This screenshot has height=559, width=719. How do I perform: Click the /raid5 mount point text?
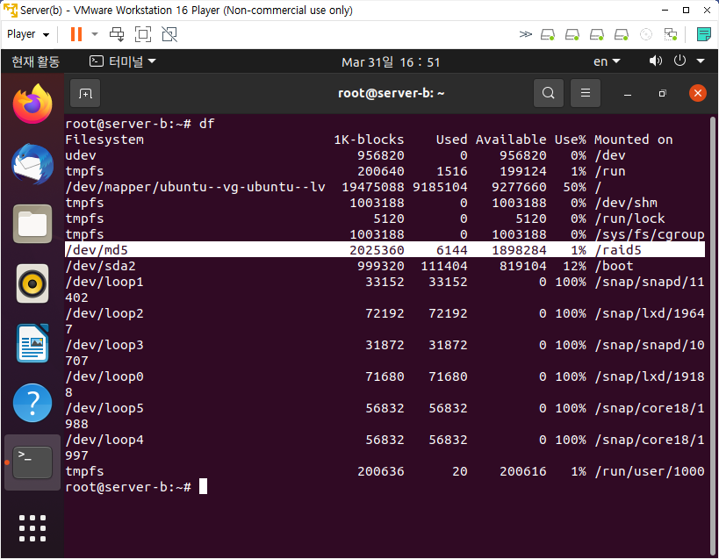tap(618, 250)
